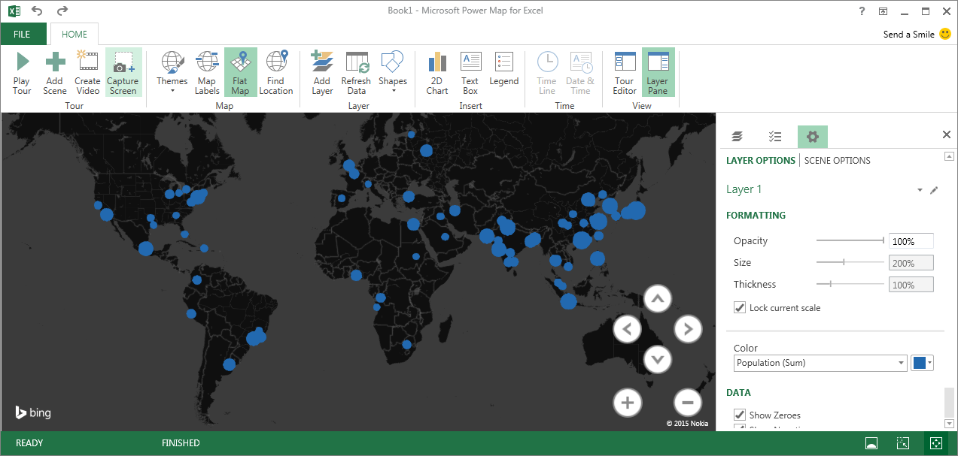Tilt the map up

(x=658, y=299)
